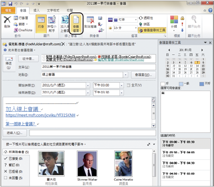Screen dimensions: 214x187
Task: Open the Categorize (分類) color icon
Action: click(174, 23)
